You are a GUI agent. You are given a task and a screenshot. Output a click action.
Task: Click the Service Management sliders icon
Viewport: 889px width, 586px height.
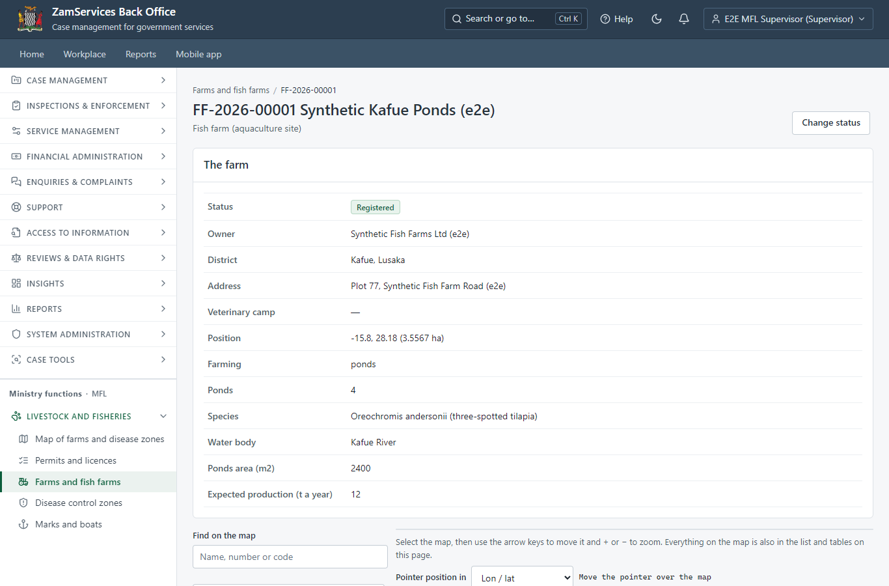tap(16, 131)
